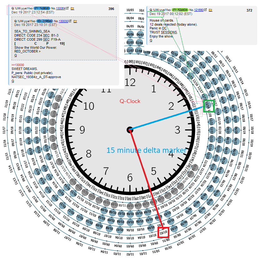260x260 pixels.
Task: Follow the red >>130030 reply reference
Action: point(18,65)
